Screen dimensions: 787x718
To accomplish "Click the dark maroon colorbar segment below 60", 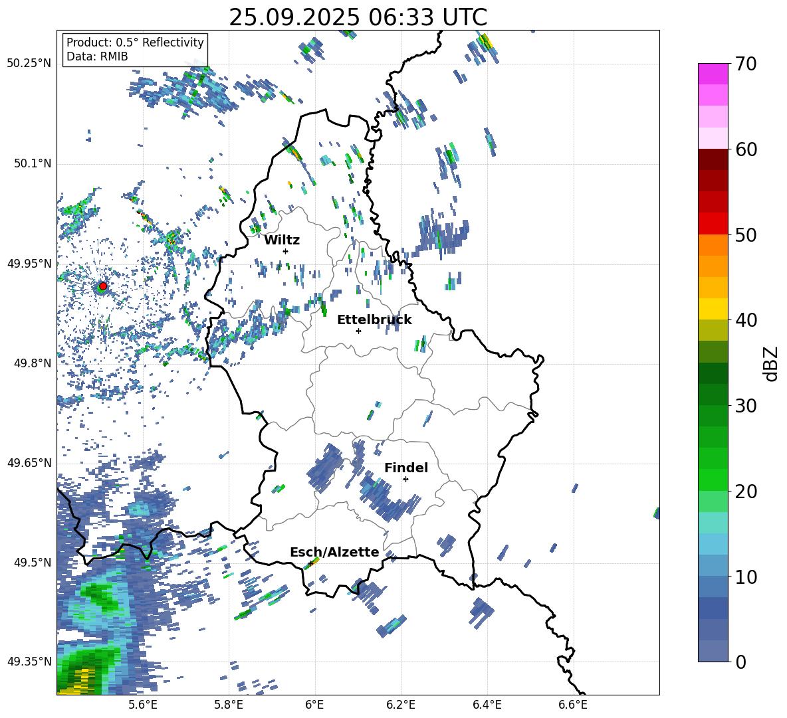I will (x=713, y=159).
